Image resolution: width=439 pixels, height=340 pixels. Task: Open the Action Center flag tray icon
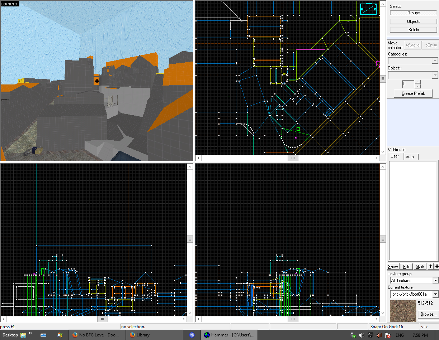coord(388,335)
